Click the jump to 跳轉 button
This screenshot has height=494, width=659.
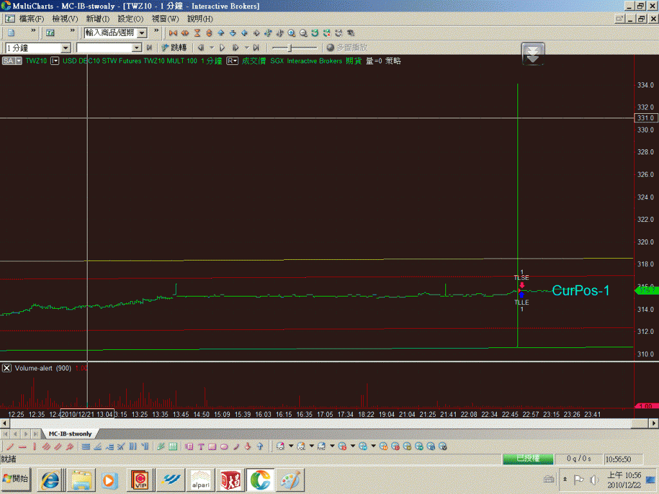point(174,48)
